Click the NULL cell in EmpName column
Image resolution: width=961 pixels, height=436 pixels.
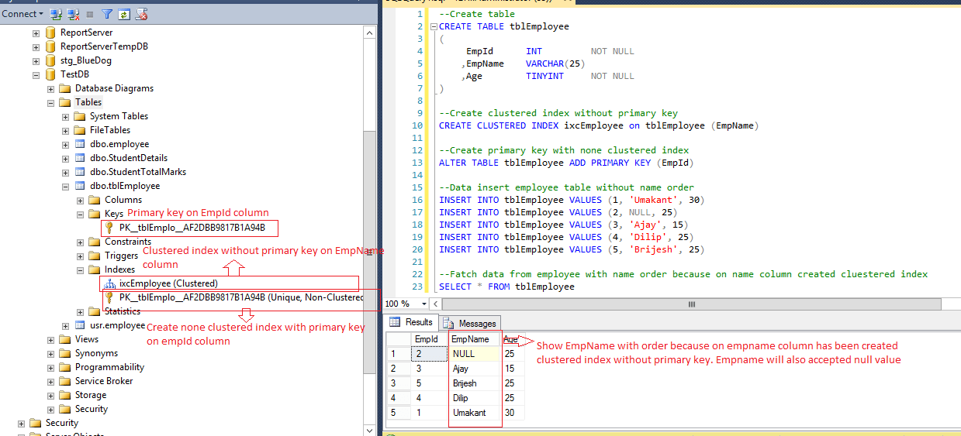(x=475, y=354)
